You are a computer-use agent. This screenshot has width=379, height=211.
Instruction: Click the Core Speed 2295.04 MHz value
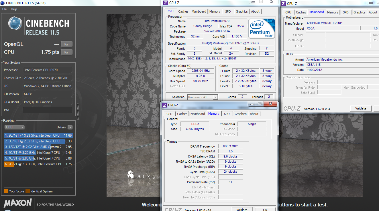pos(201,71)
